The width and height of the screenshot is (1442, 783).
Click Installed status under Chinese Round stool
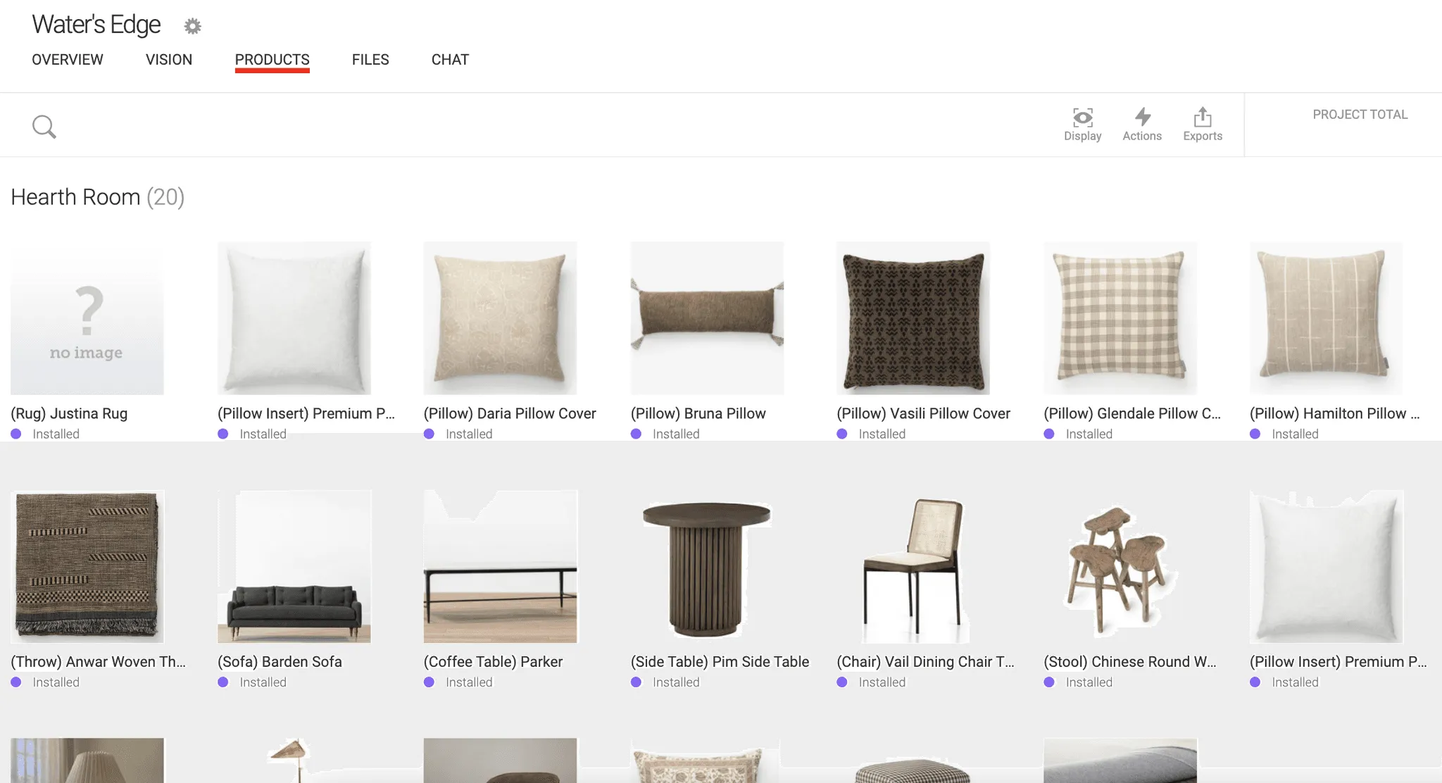pyautogui.click(x=1078, y=682)
